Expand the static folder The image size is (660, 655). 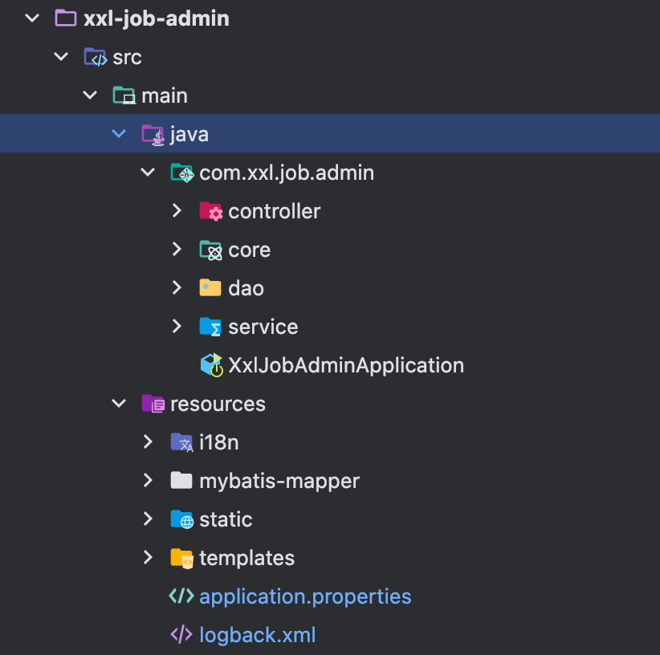pos(147,519)
